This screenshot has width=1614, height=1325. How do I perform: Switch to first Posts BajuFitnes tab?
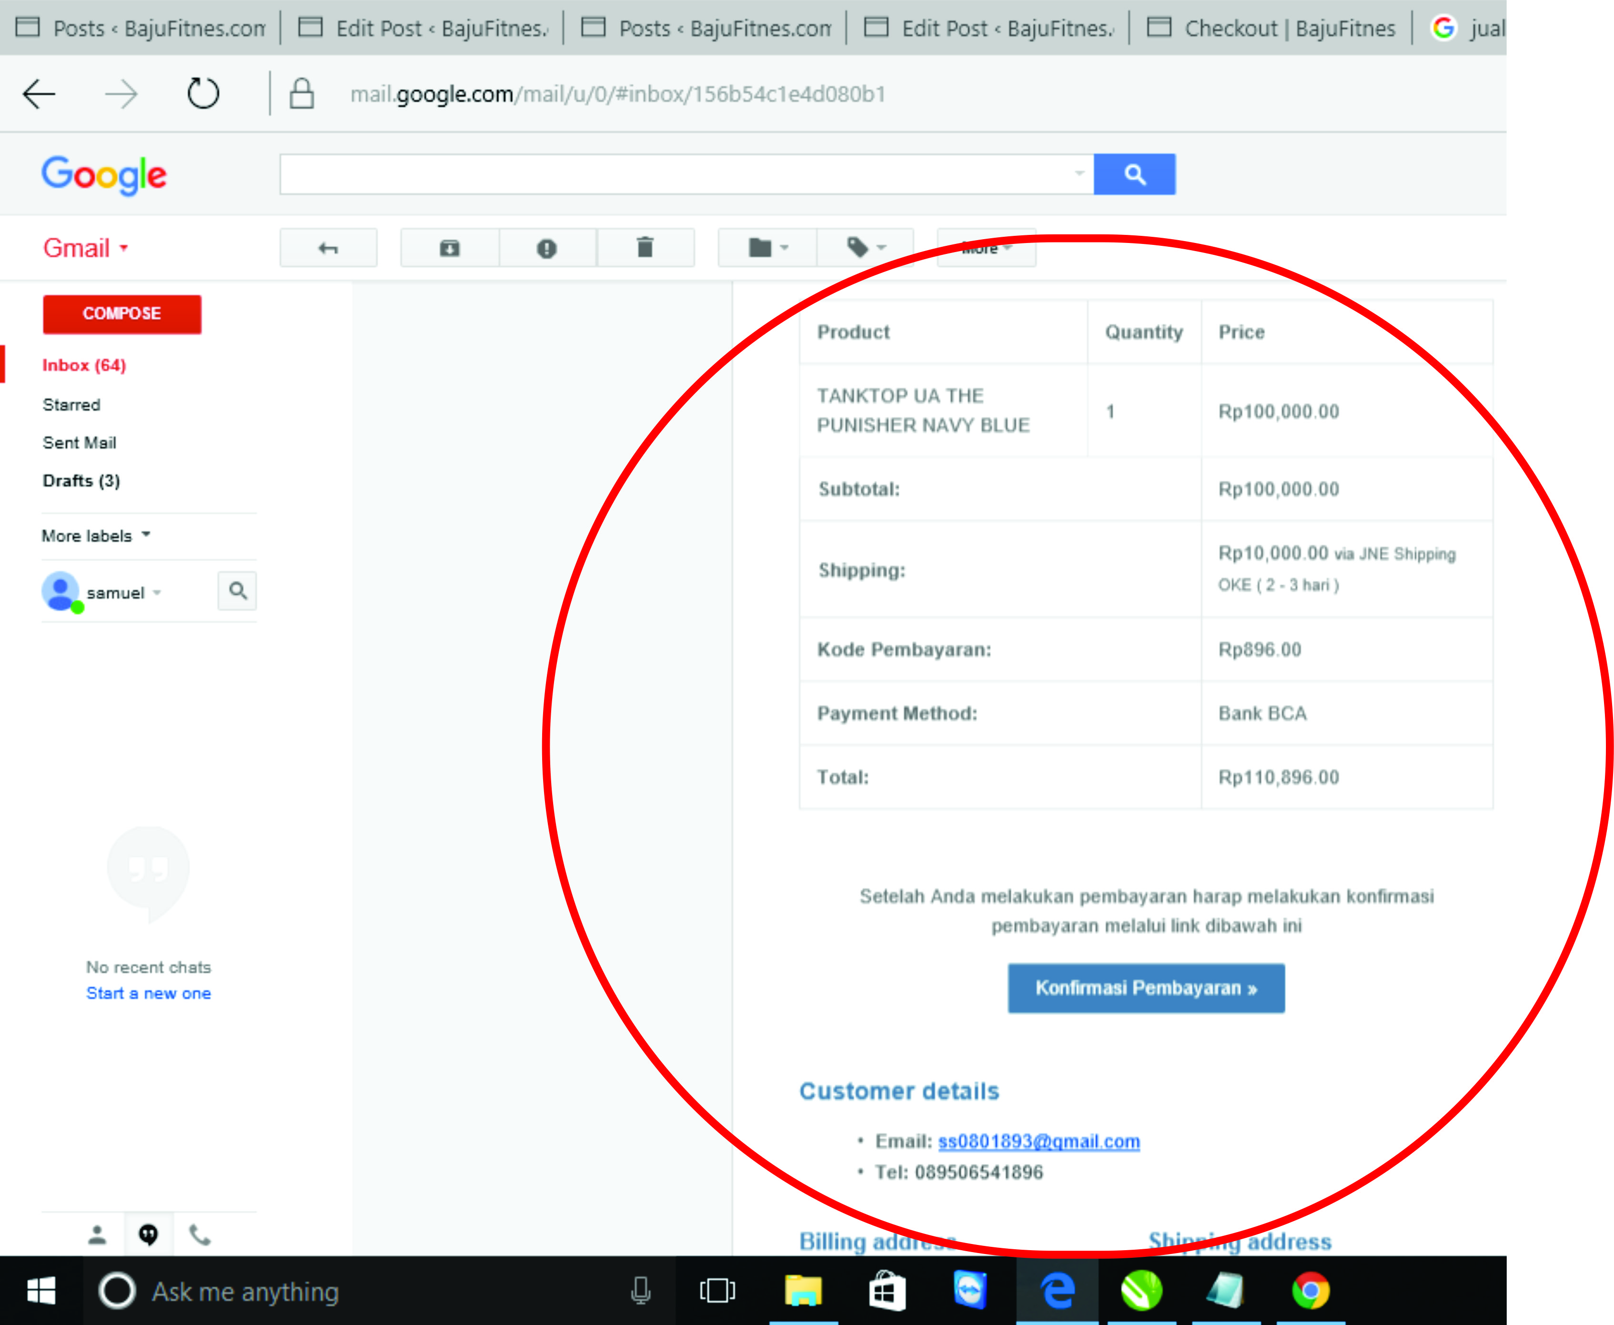coord(141,28)
